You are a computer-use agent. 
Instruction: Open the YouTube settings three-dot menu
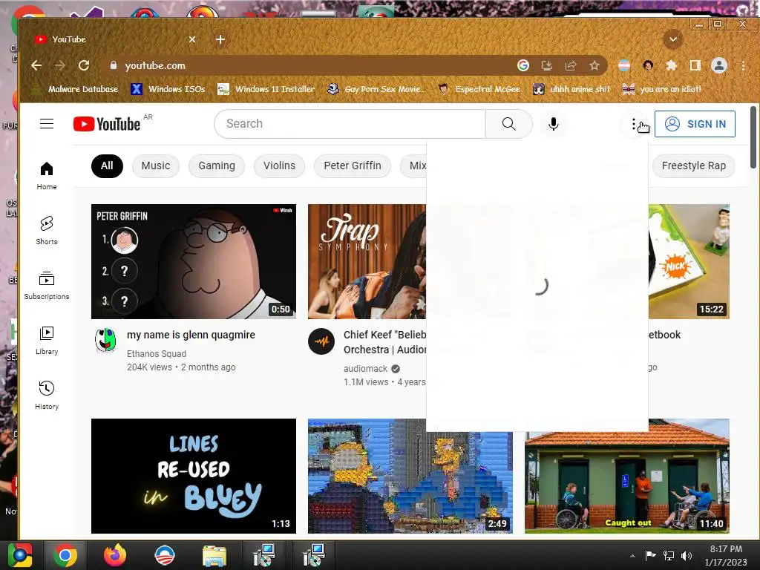[x=634, y=124]
